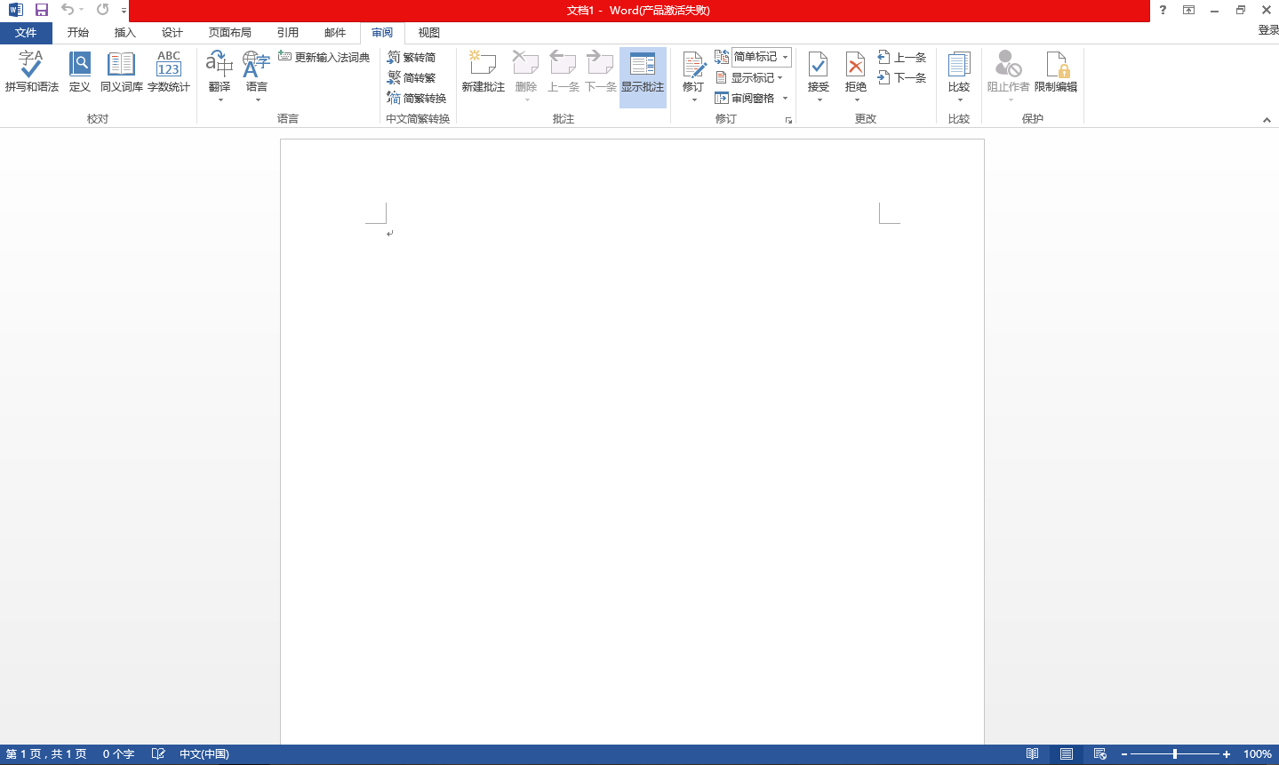Open the 定义 dictionary lookup
Viewport: 1279px width, 765px height.
tap(80, 72)
